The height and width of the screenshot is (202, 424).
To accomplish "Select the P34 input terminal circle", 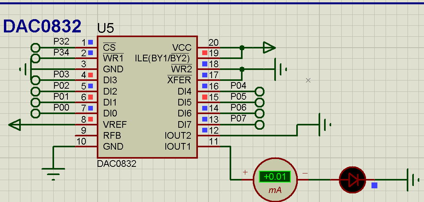I will pos(35,58).
